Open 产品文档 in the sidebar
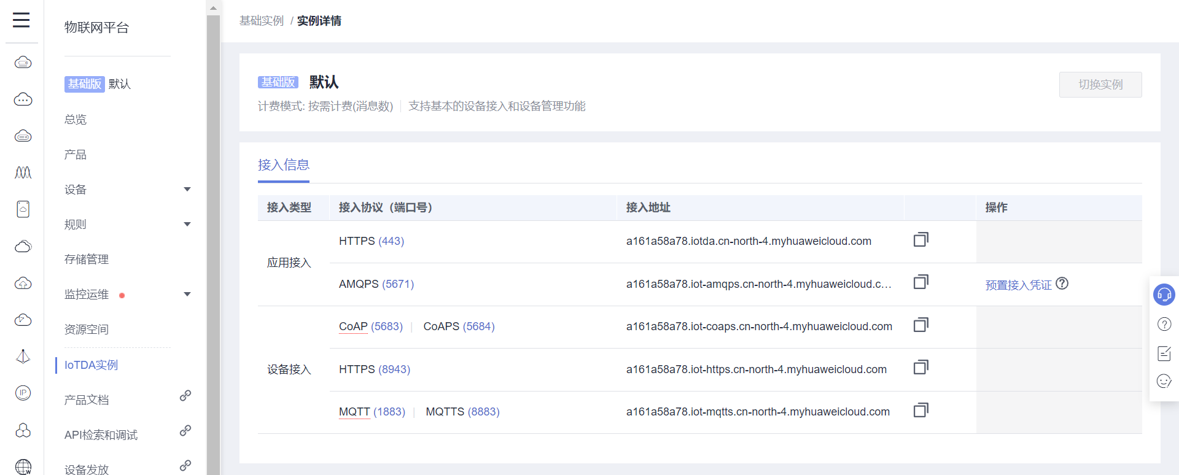The width and height of the screenshot is (1179, 475). click(87, 400)
